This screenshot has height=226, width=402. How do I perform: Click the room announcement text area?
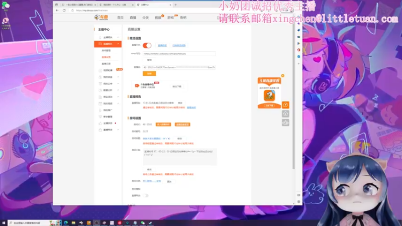(180, 157)
